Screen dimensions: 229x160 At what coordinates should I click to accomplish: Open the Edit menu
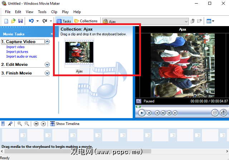(18, 12)
